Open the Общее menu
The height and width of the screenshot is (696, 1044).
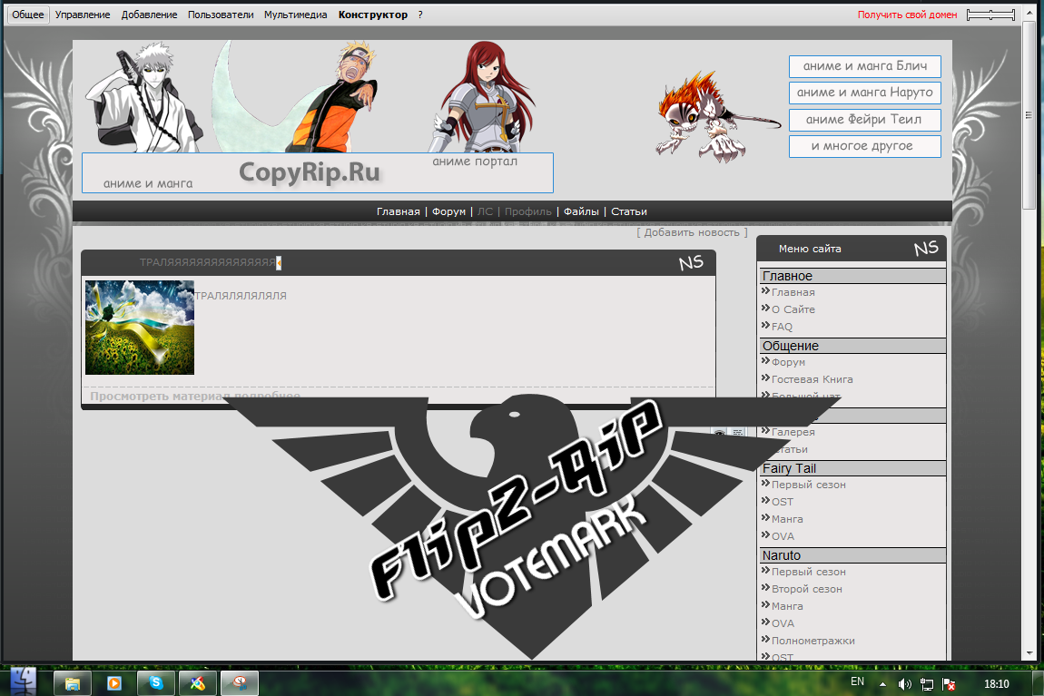(28, 15)
